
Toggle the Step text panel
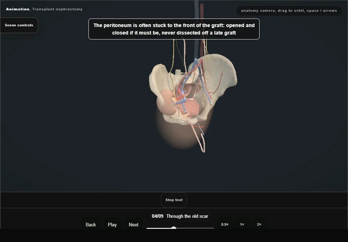click(x=174, y=200)
